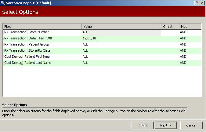Click the Value column header
The height and width of the screenshot is (132, 206).
121,27
